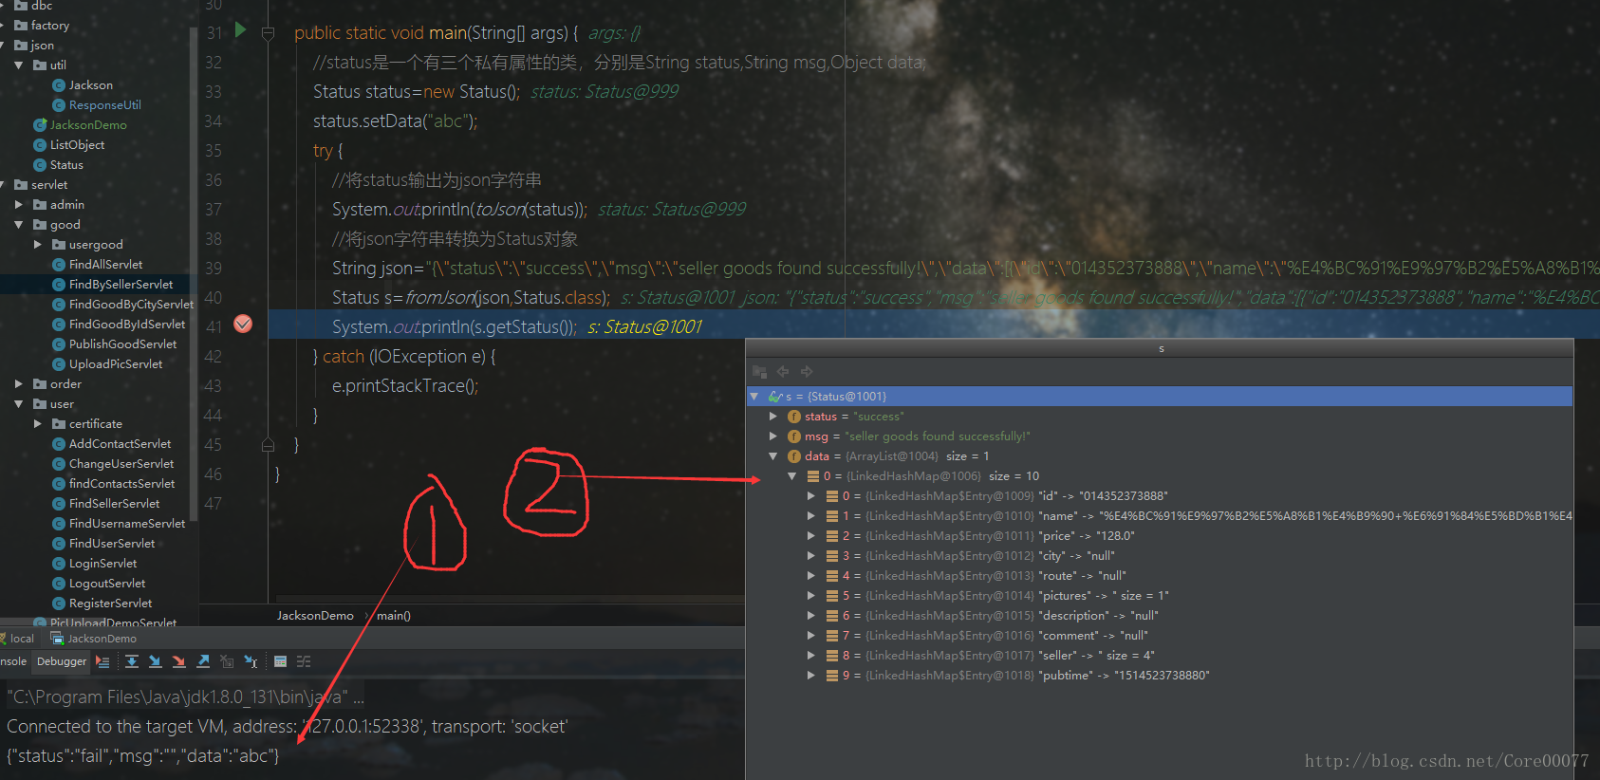This screenshot has height=780, width=1600.
Task: Click the red Force Step Into icon
Action: point(178,661)
